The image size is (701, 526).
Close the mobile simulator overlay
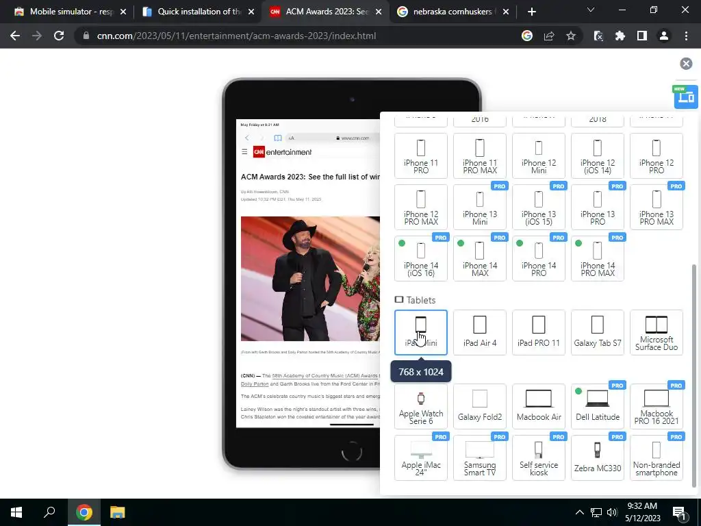click(x=686, y=64)
